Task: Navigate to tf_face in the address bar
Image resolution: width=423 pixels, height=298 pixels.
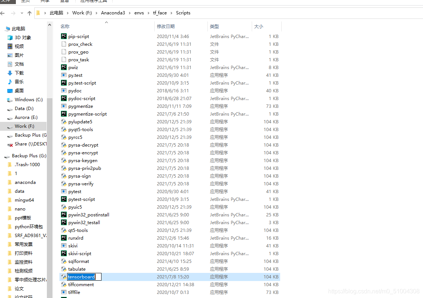Action: click(160, 13)
